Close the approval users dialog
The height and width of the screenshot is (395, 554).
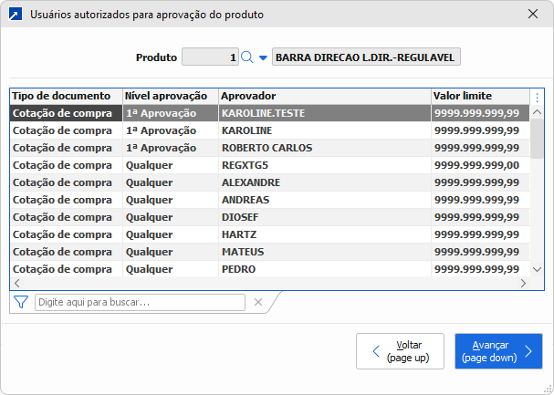(533, 14)
